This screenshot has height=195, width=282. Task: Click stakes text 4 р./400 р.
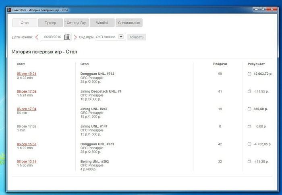coord(88,169)
